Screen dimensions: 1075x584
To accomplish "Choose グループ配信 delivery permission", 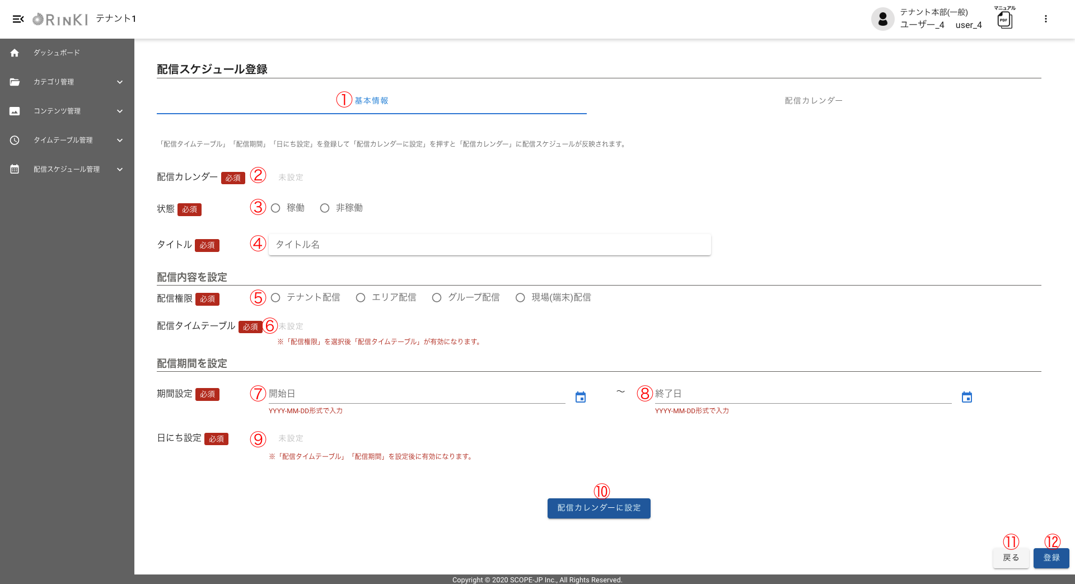I will [437, 298].
